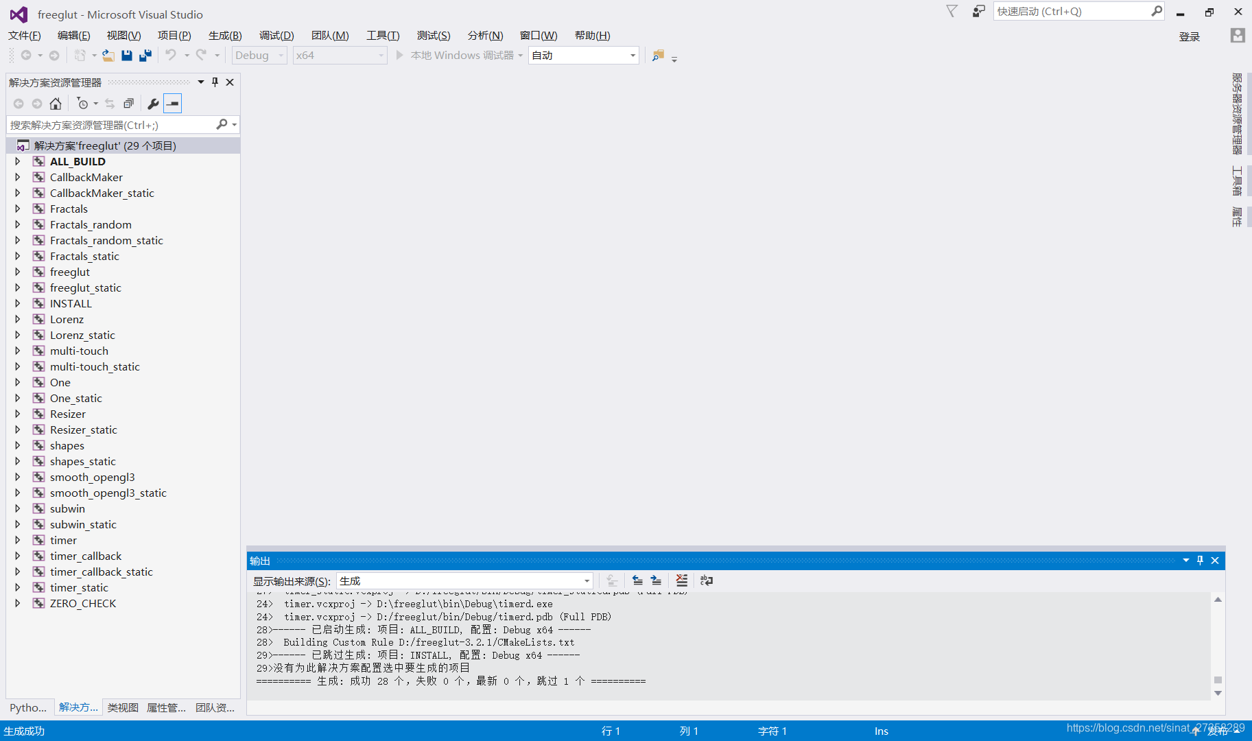
Task: Open the 生成(B) build menu
Action: (x=225, y=36)
